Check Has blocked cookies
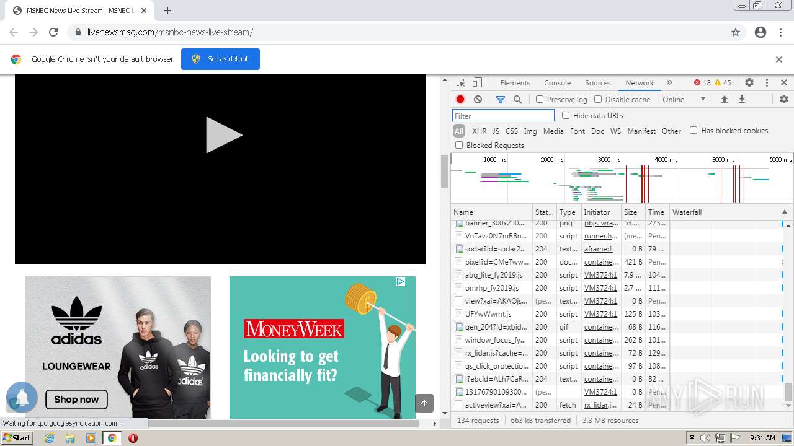Screen dimensions: 794x446 coord(694,130)
